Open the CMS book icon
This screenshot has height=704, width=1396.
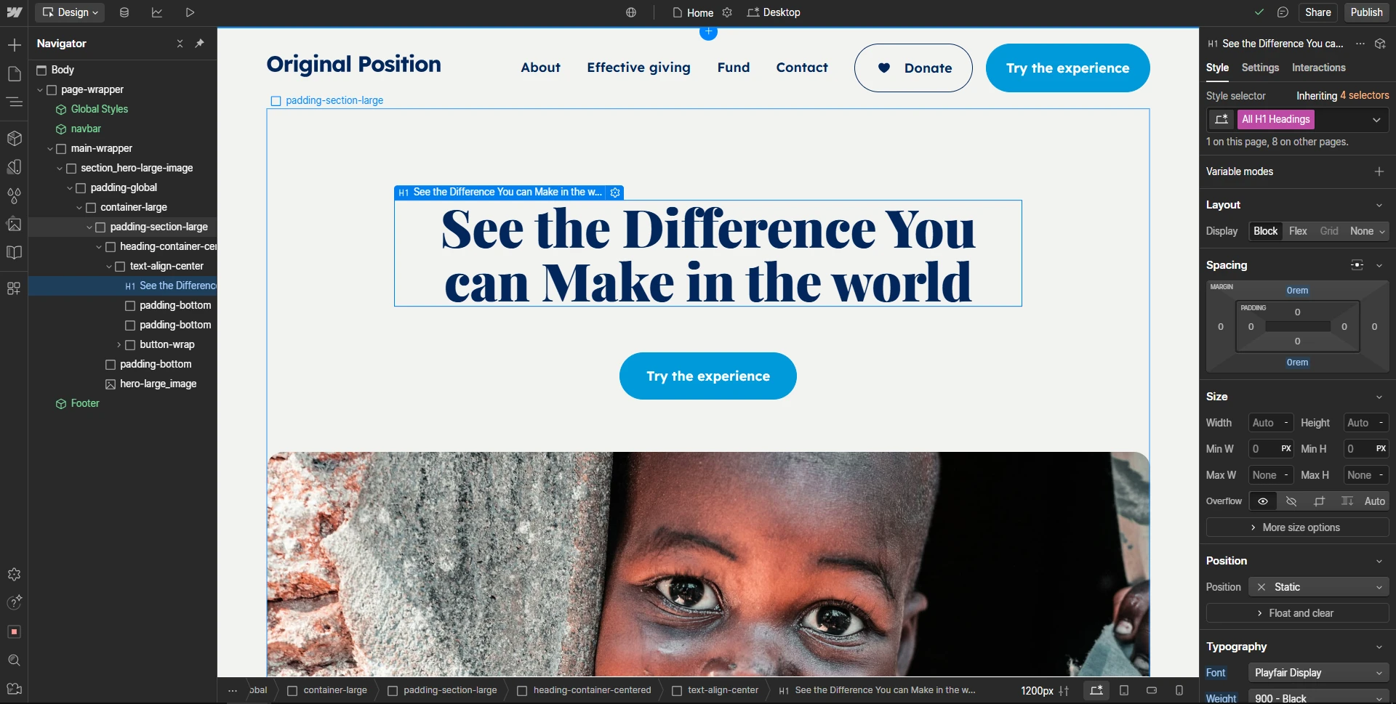pos(14,252)
